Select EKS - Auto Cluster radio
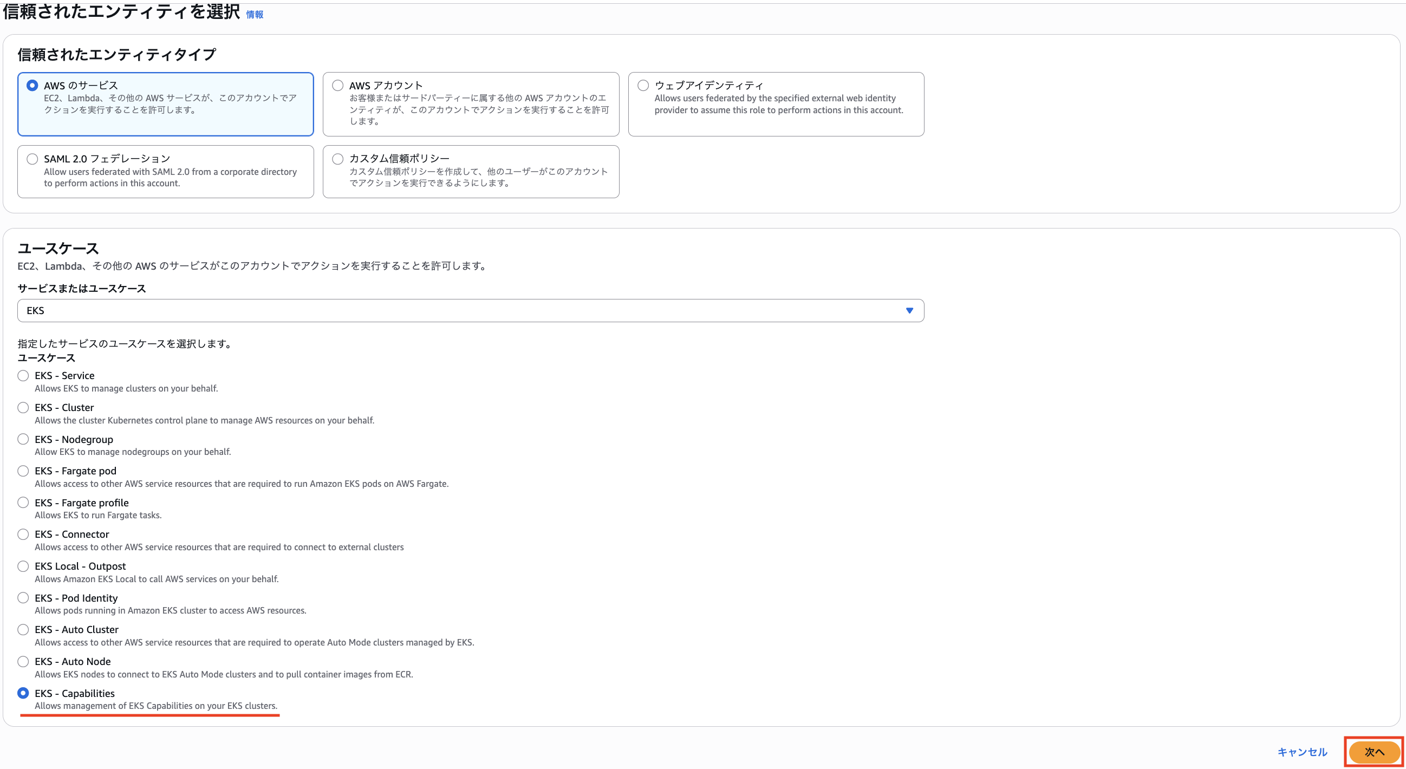1406x769 pixels. click(x=23, y=630)
